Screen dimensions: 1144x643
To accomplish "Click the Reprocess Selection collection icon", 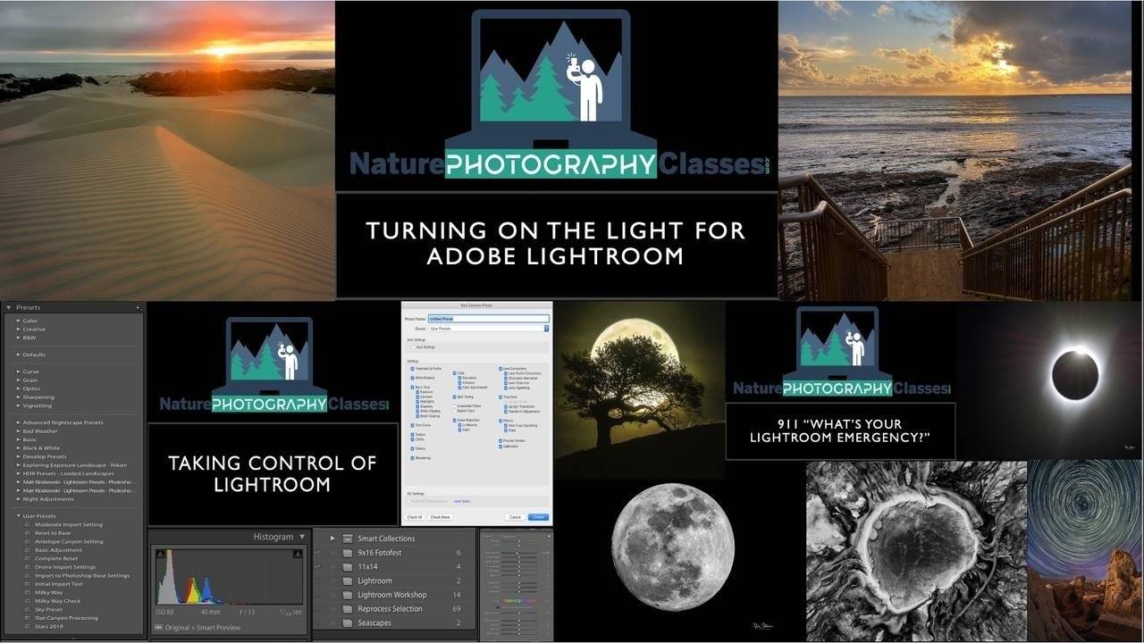I will [346, 609].
